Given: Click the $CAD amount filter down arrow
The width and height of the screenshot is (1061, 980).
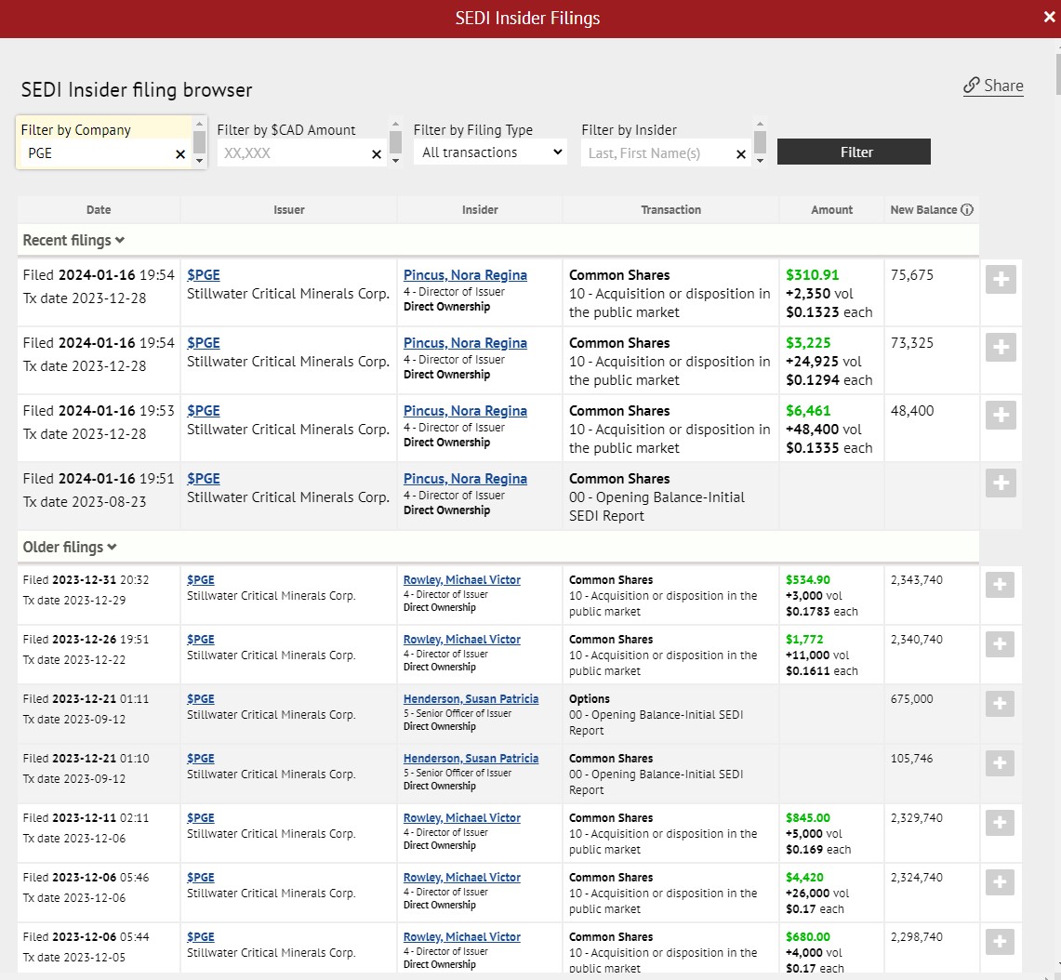Looking at the screenshot, I should (x=396, y=161).
